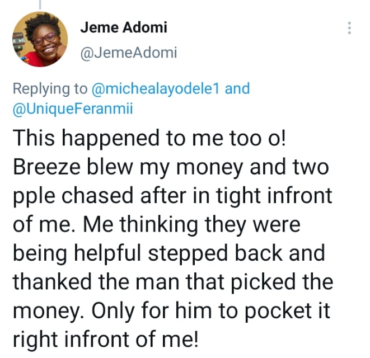Open the three-dot more options menu
The height and width of the screenshot is (358, 370).
pyautogui.click(x=349, y=27)
